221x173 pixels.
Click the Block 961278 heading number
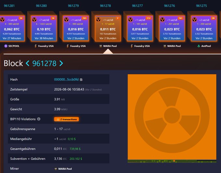pyautogui.click(x=45, y=63)
